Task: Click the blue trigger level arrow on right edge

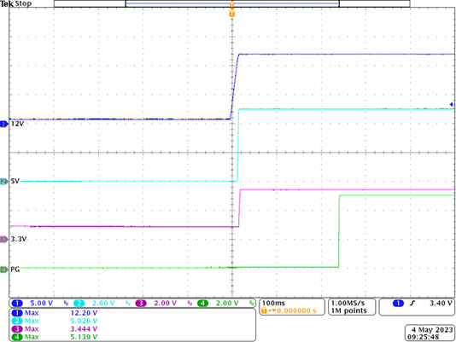Action: coord(452,104)
